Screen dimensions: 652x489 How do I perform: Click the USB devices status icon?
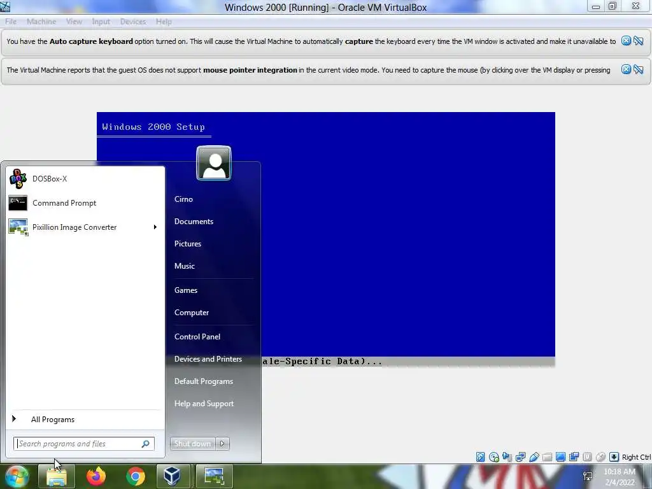tap(534, 457)
